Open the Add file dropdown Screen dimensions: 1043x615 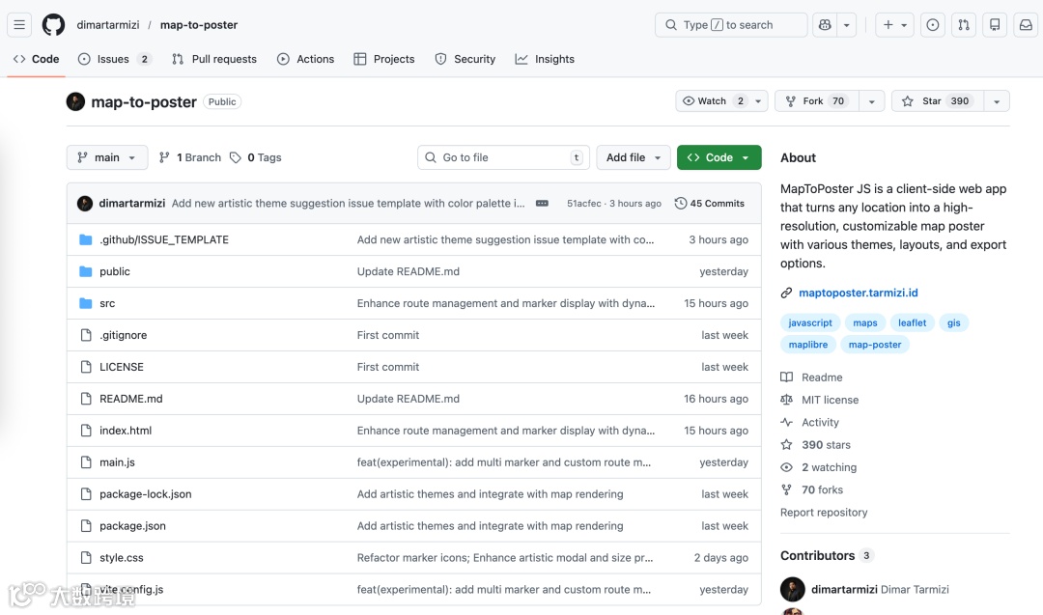click(634, 157)
